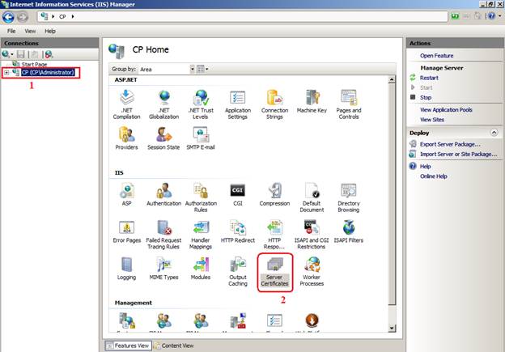
Task: Open the view mode dropdown arrow
Action: point(206,69)
